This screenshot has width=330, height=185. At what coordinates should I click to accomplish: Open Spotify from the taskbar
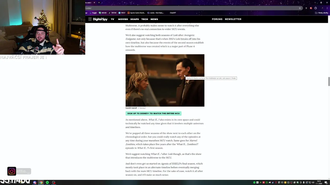point(47,182)
